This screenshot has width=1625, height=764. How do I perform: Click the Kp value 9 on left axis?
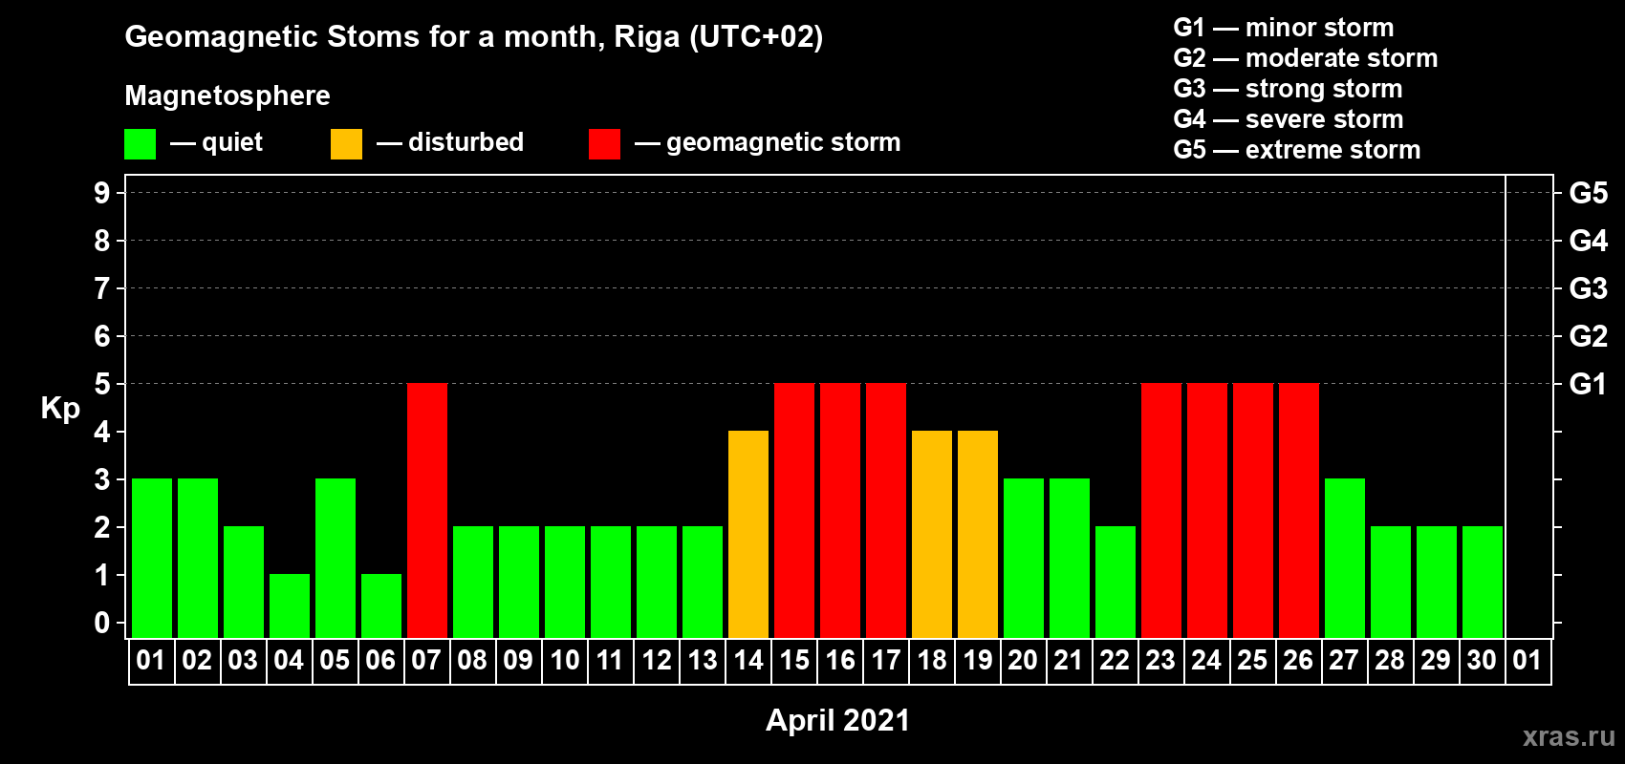click(102, 193)
